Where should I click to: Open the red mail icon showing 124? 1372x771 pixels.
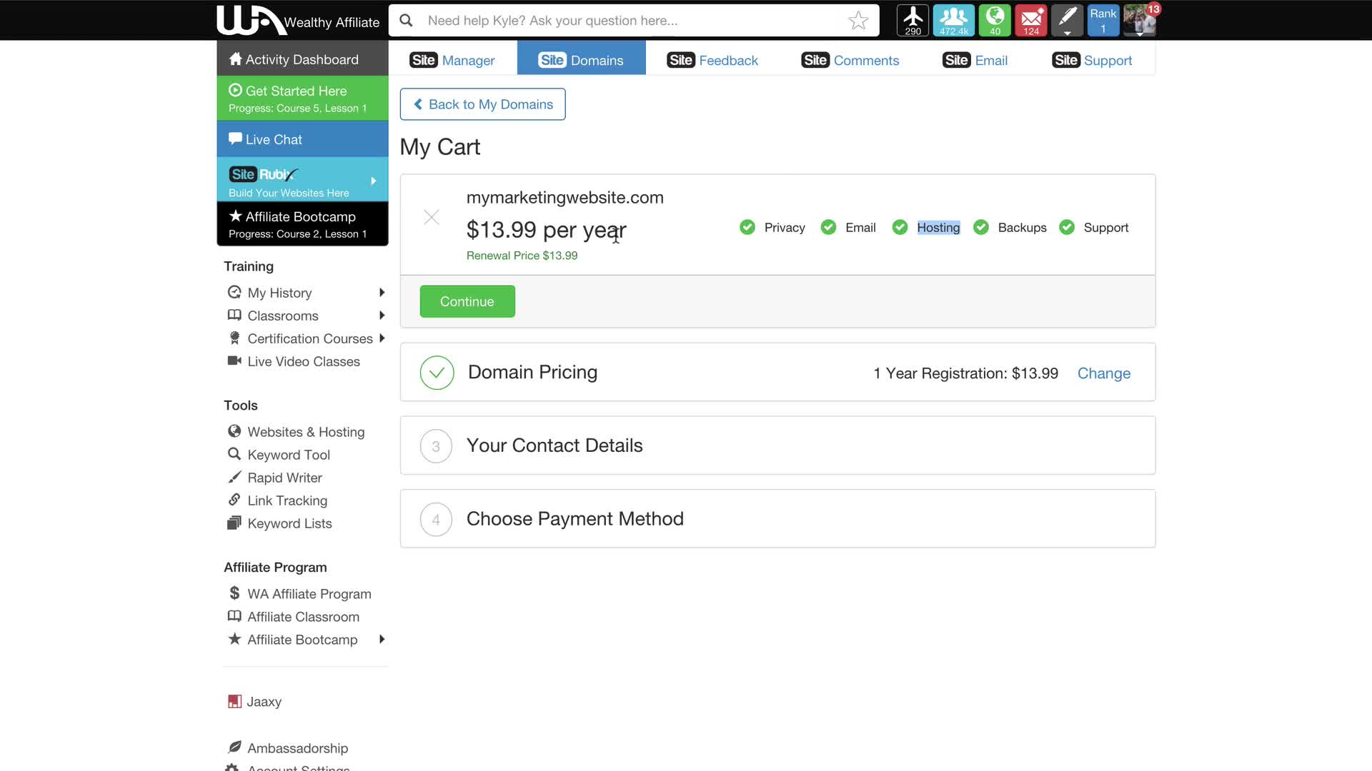[x=1030, y=20]
